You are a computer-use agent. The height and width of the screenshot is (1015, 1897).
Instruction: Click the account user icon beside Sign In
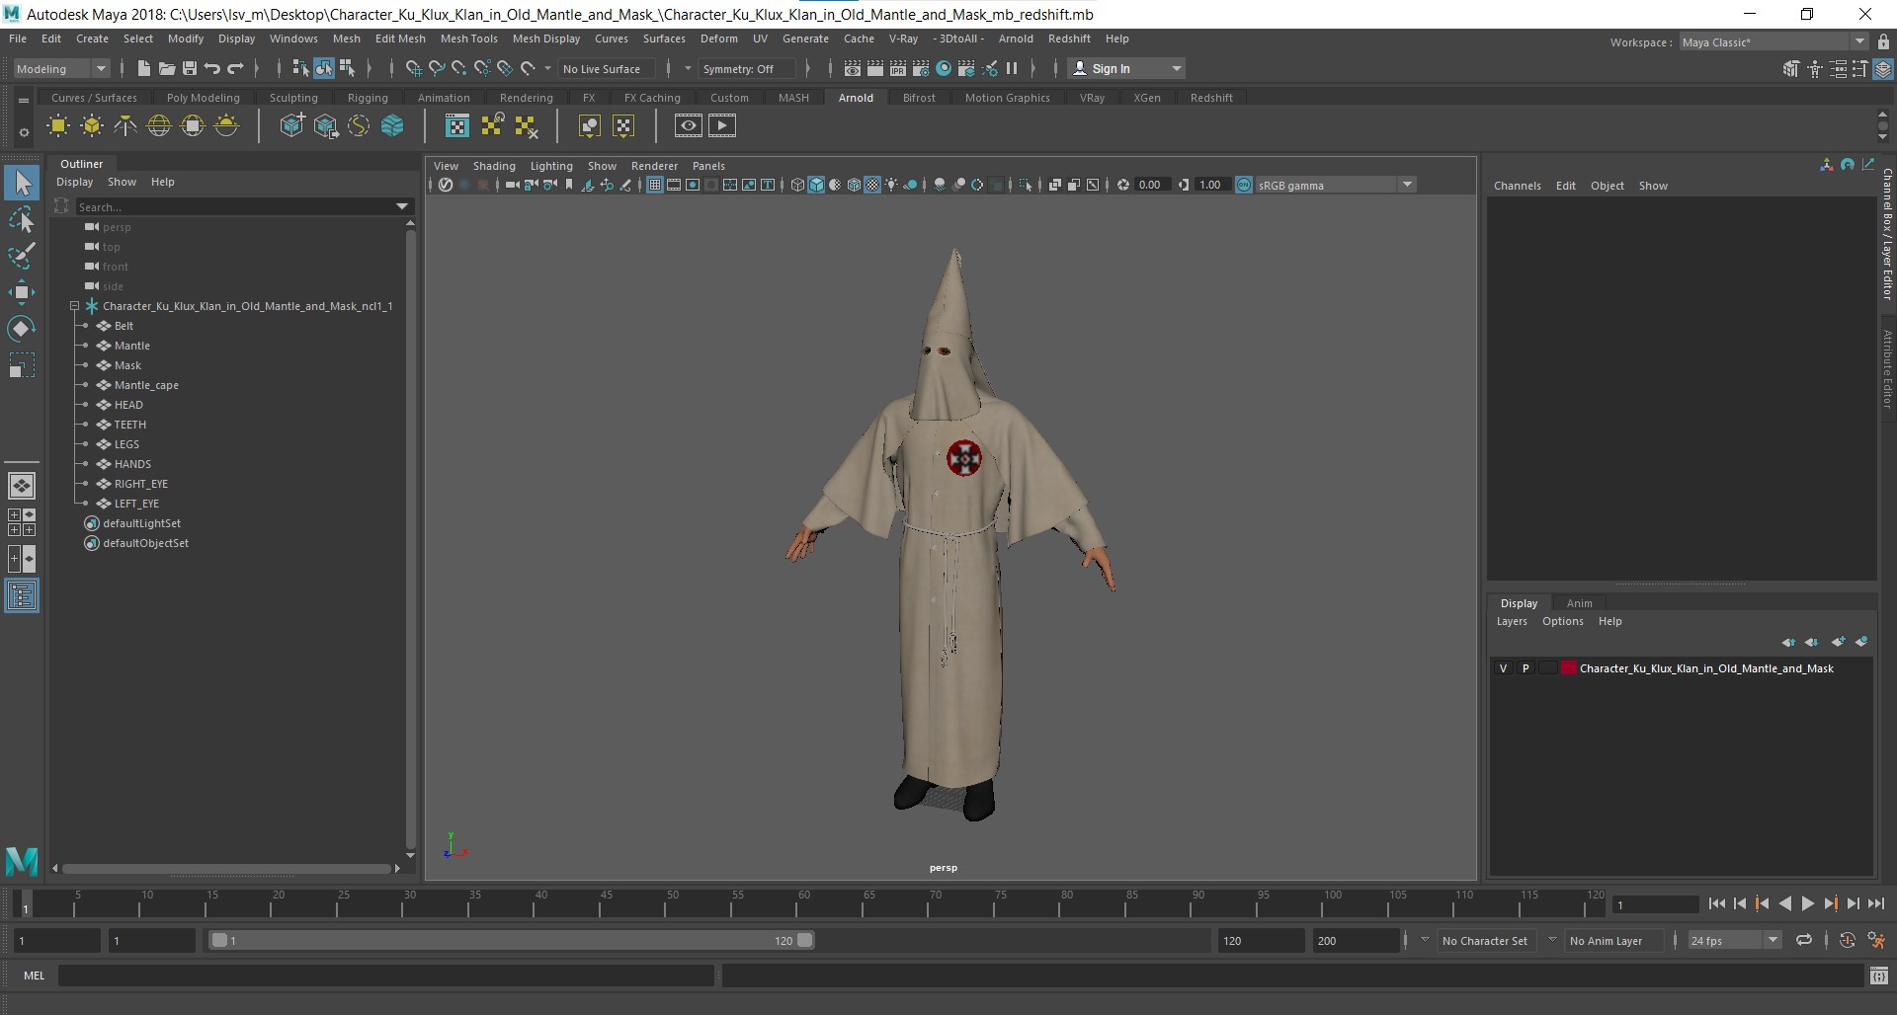1080,68
